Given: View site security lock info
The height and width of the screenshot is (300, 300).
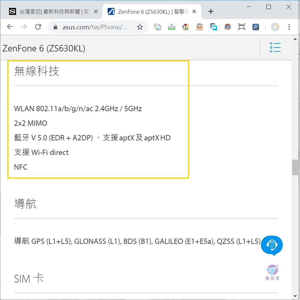Looking at the screenshot, I should tap(55, 27).
